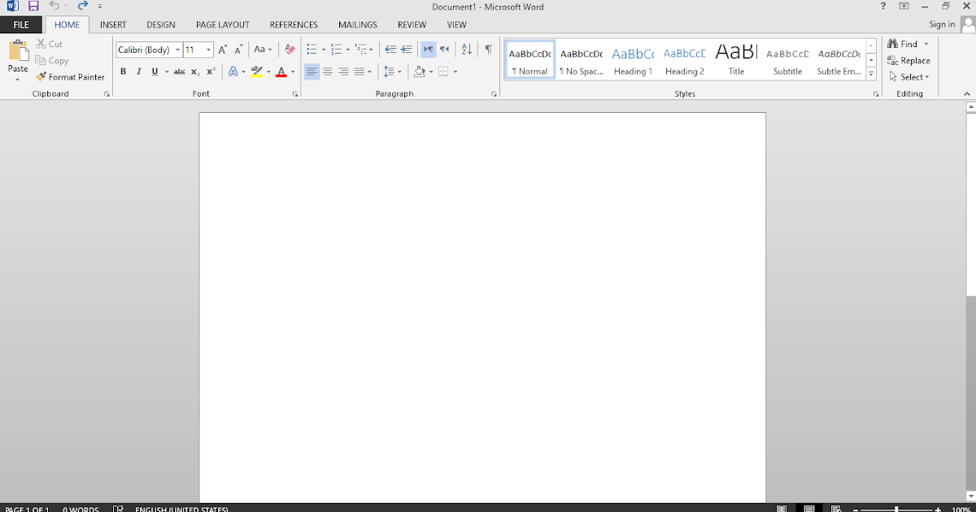Open the FILE tab

click(x=21, y=25)
